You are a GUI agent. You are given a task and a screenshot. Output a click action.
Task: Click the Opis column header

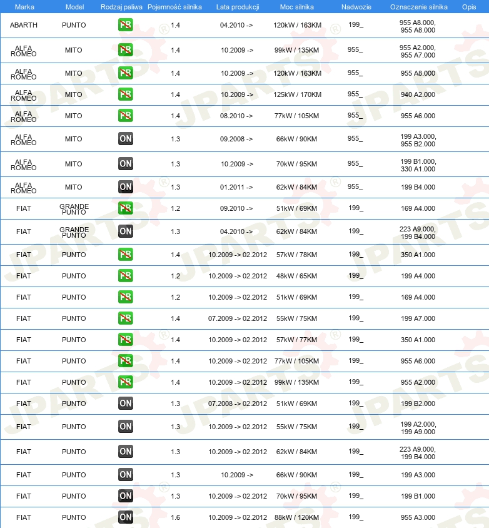[469, 7]
